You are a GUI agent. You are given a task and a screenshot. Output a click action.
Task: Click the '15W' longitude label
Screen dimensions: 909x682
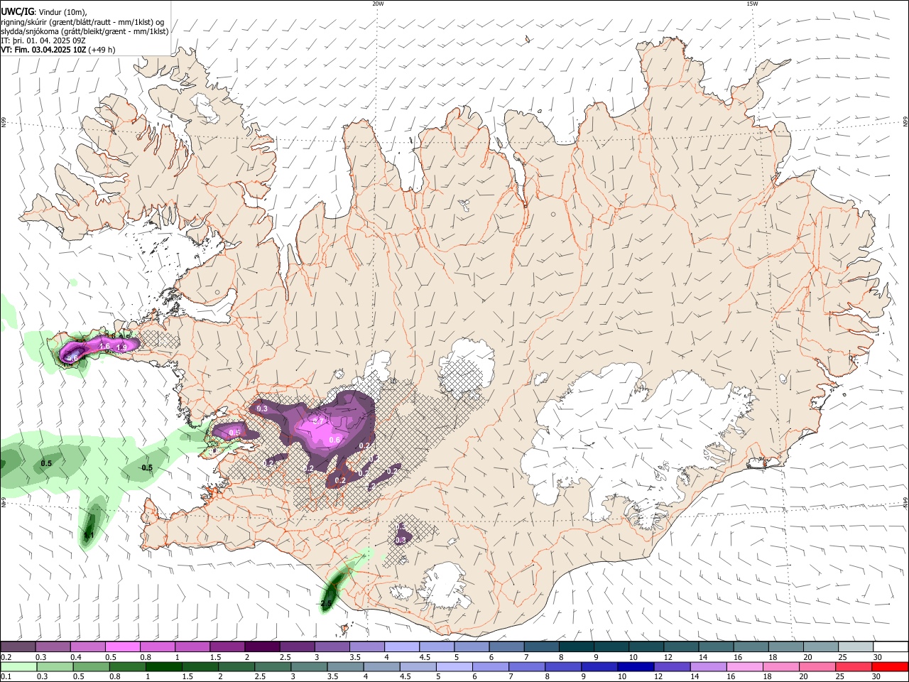point(752,4)
